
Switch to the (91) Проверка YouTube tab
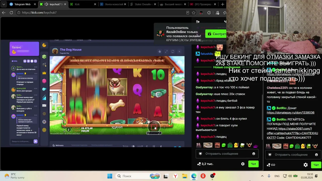pos(203,4)
